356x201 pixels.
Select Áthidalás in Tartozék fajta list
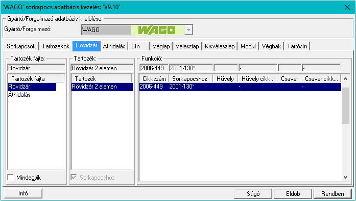point(19,95)
